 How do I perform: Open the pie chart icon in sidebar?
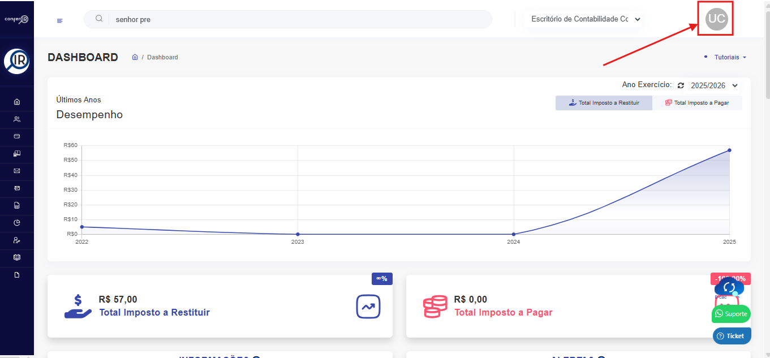click(x=16, y=223)
